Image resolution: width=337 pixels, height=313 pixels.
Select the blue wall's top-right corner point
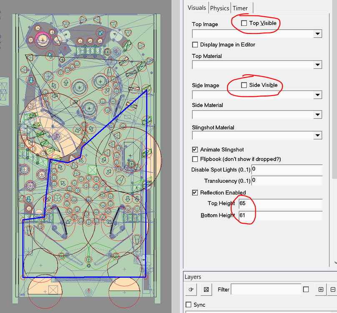(146, 91)
